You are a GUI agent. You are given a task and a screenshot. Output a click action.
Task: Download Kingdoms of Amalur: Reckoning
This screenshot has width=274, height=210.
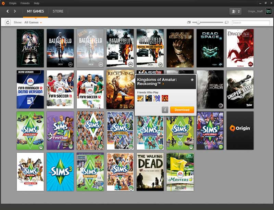click(182, 110)
